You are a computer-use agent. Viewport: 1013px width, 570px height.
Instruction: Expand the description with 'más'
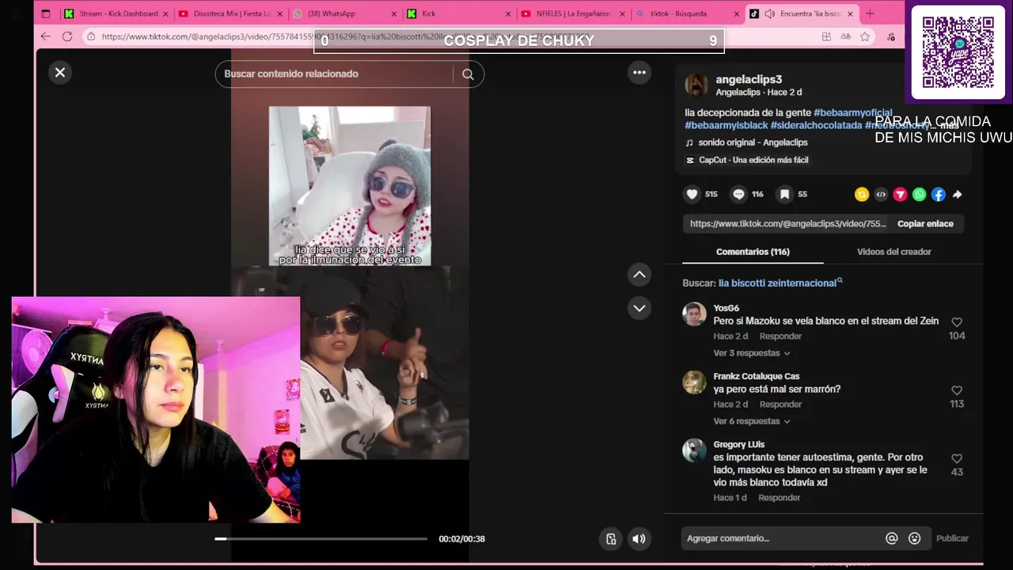tap(949, 125)
